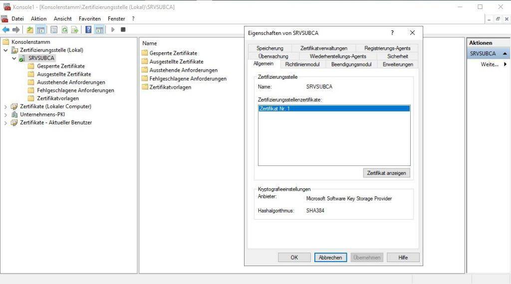
Task: Open the Favoriten menu
Action: [x=90, y=19]
